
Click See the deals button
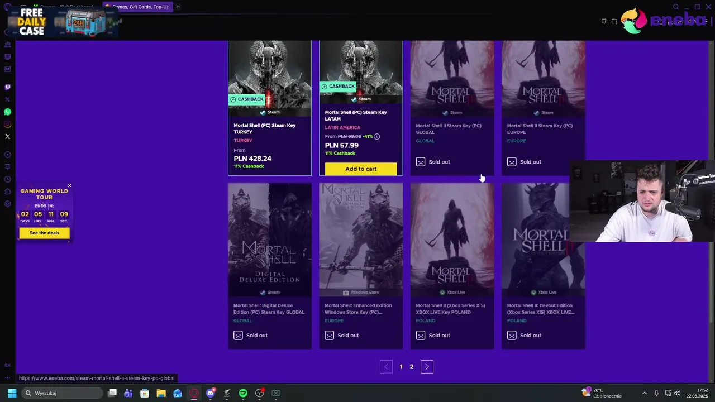44,233
